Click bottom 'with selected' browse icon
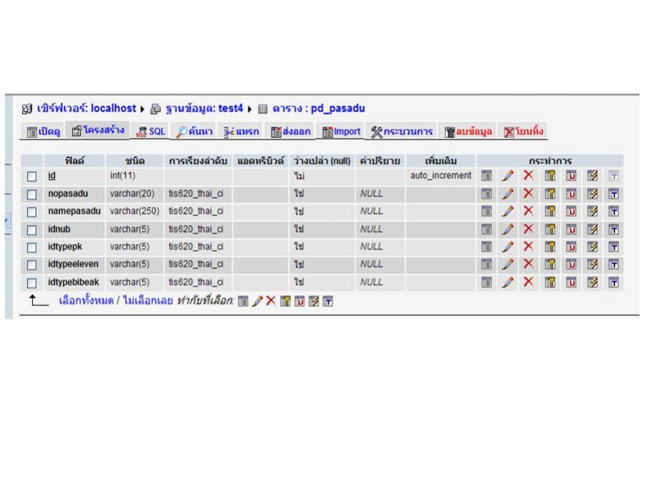The width and height of the screenshot is (668, 501). click(x=243, y=301)
